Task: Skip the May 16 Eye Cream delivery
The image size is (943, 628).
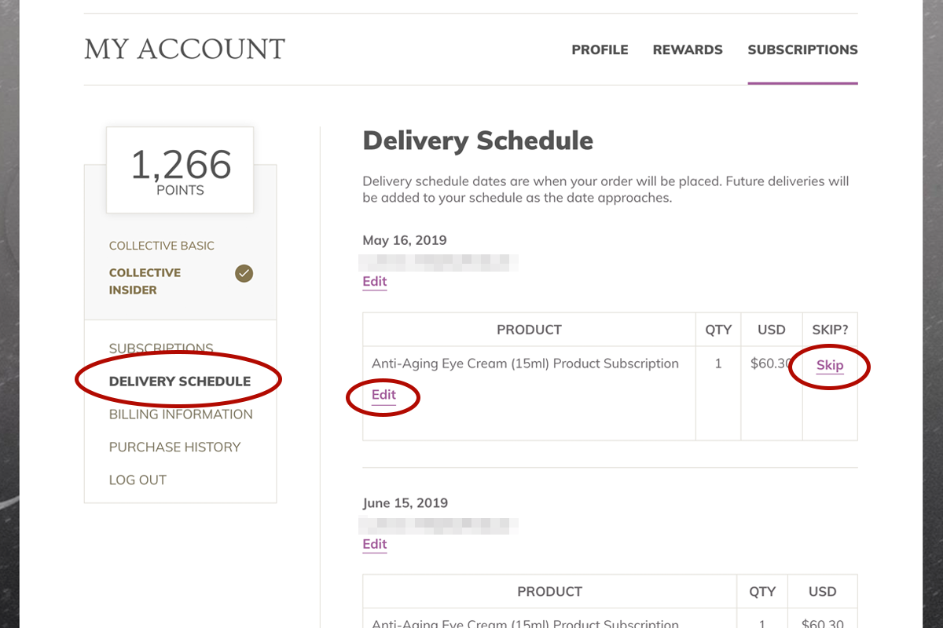Action: (830, 365)
